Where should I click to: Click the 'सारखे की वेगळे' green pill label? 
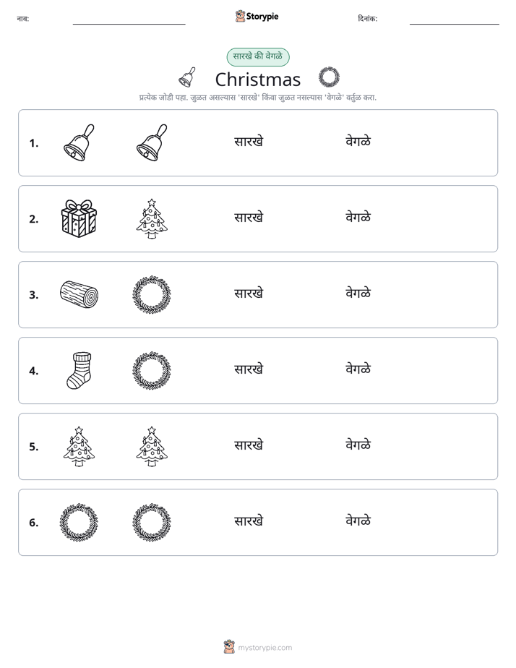click(x=258, y=56)
